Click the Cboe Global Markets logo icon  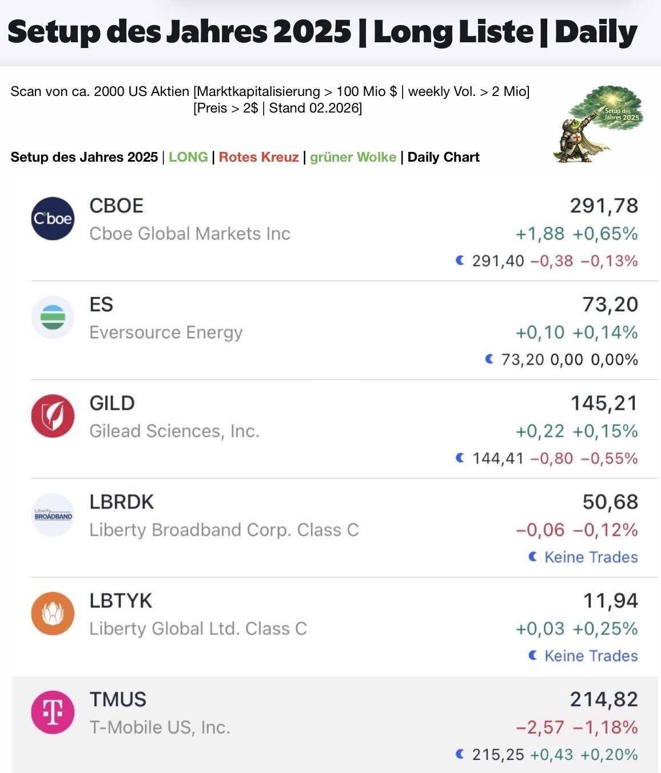[x=53, y=219]
